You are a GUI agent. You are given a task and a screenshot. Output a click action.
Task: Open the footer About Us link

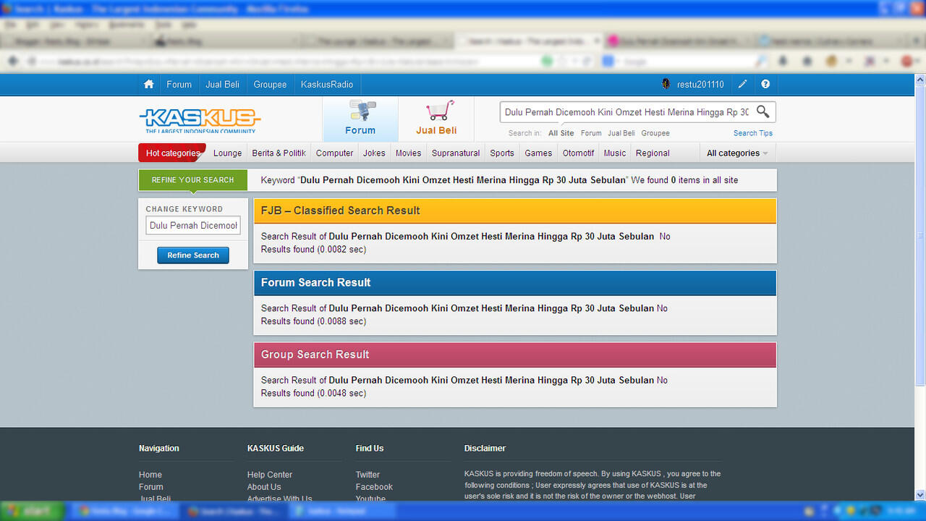pyautogui.click(x=264, y=487)
